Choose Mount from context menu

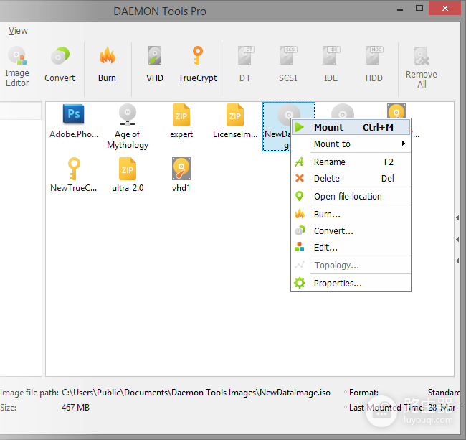pyautogui.click(x=351, y=127)
